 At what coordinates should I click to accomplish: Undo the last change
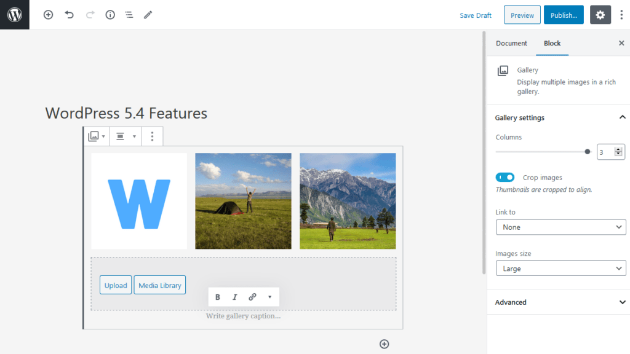pos(69,15)
